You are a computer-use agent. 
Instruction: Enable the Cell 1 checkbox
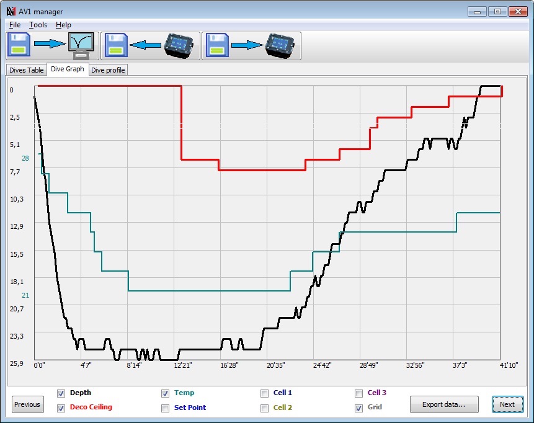click(264, 393)
